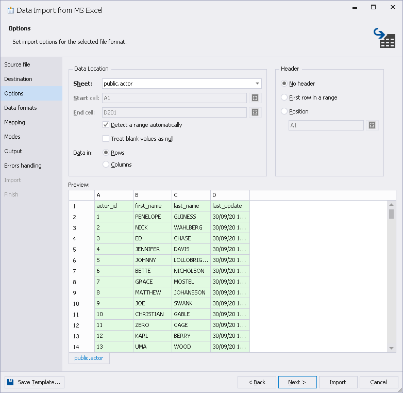Click the floppy disk Save Template icon

[x=10, y=382]
